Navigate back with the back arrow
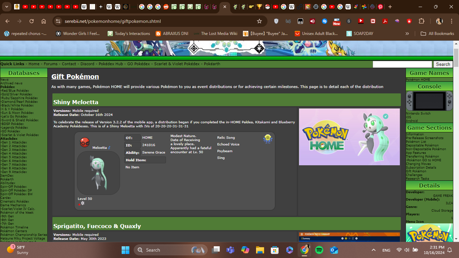Viewport: 459px width, 258px height. [x=7, y=21]
